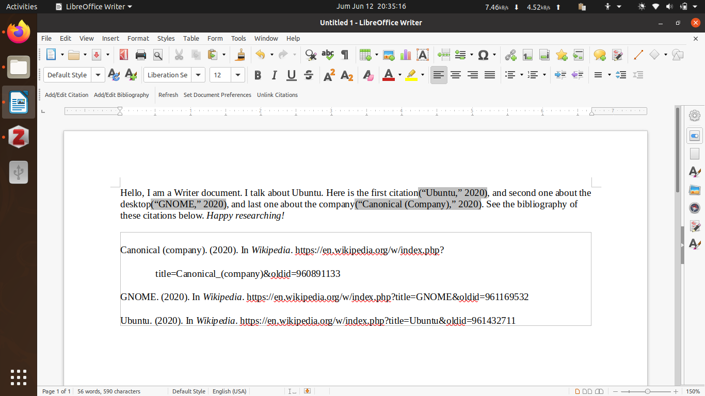The image size is (705, 396).
Task: Expand the font size 12 dropdown
Action: (x=238, y=75)
